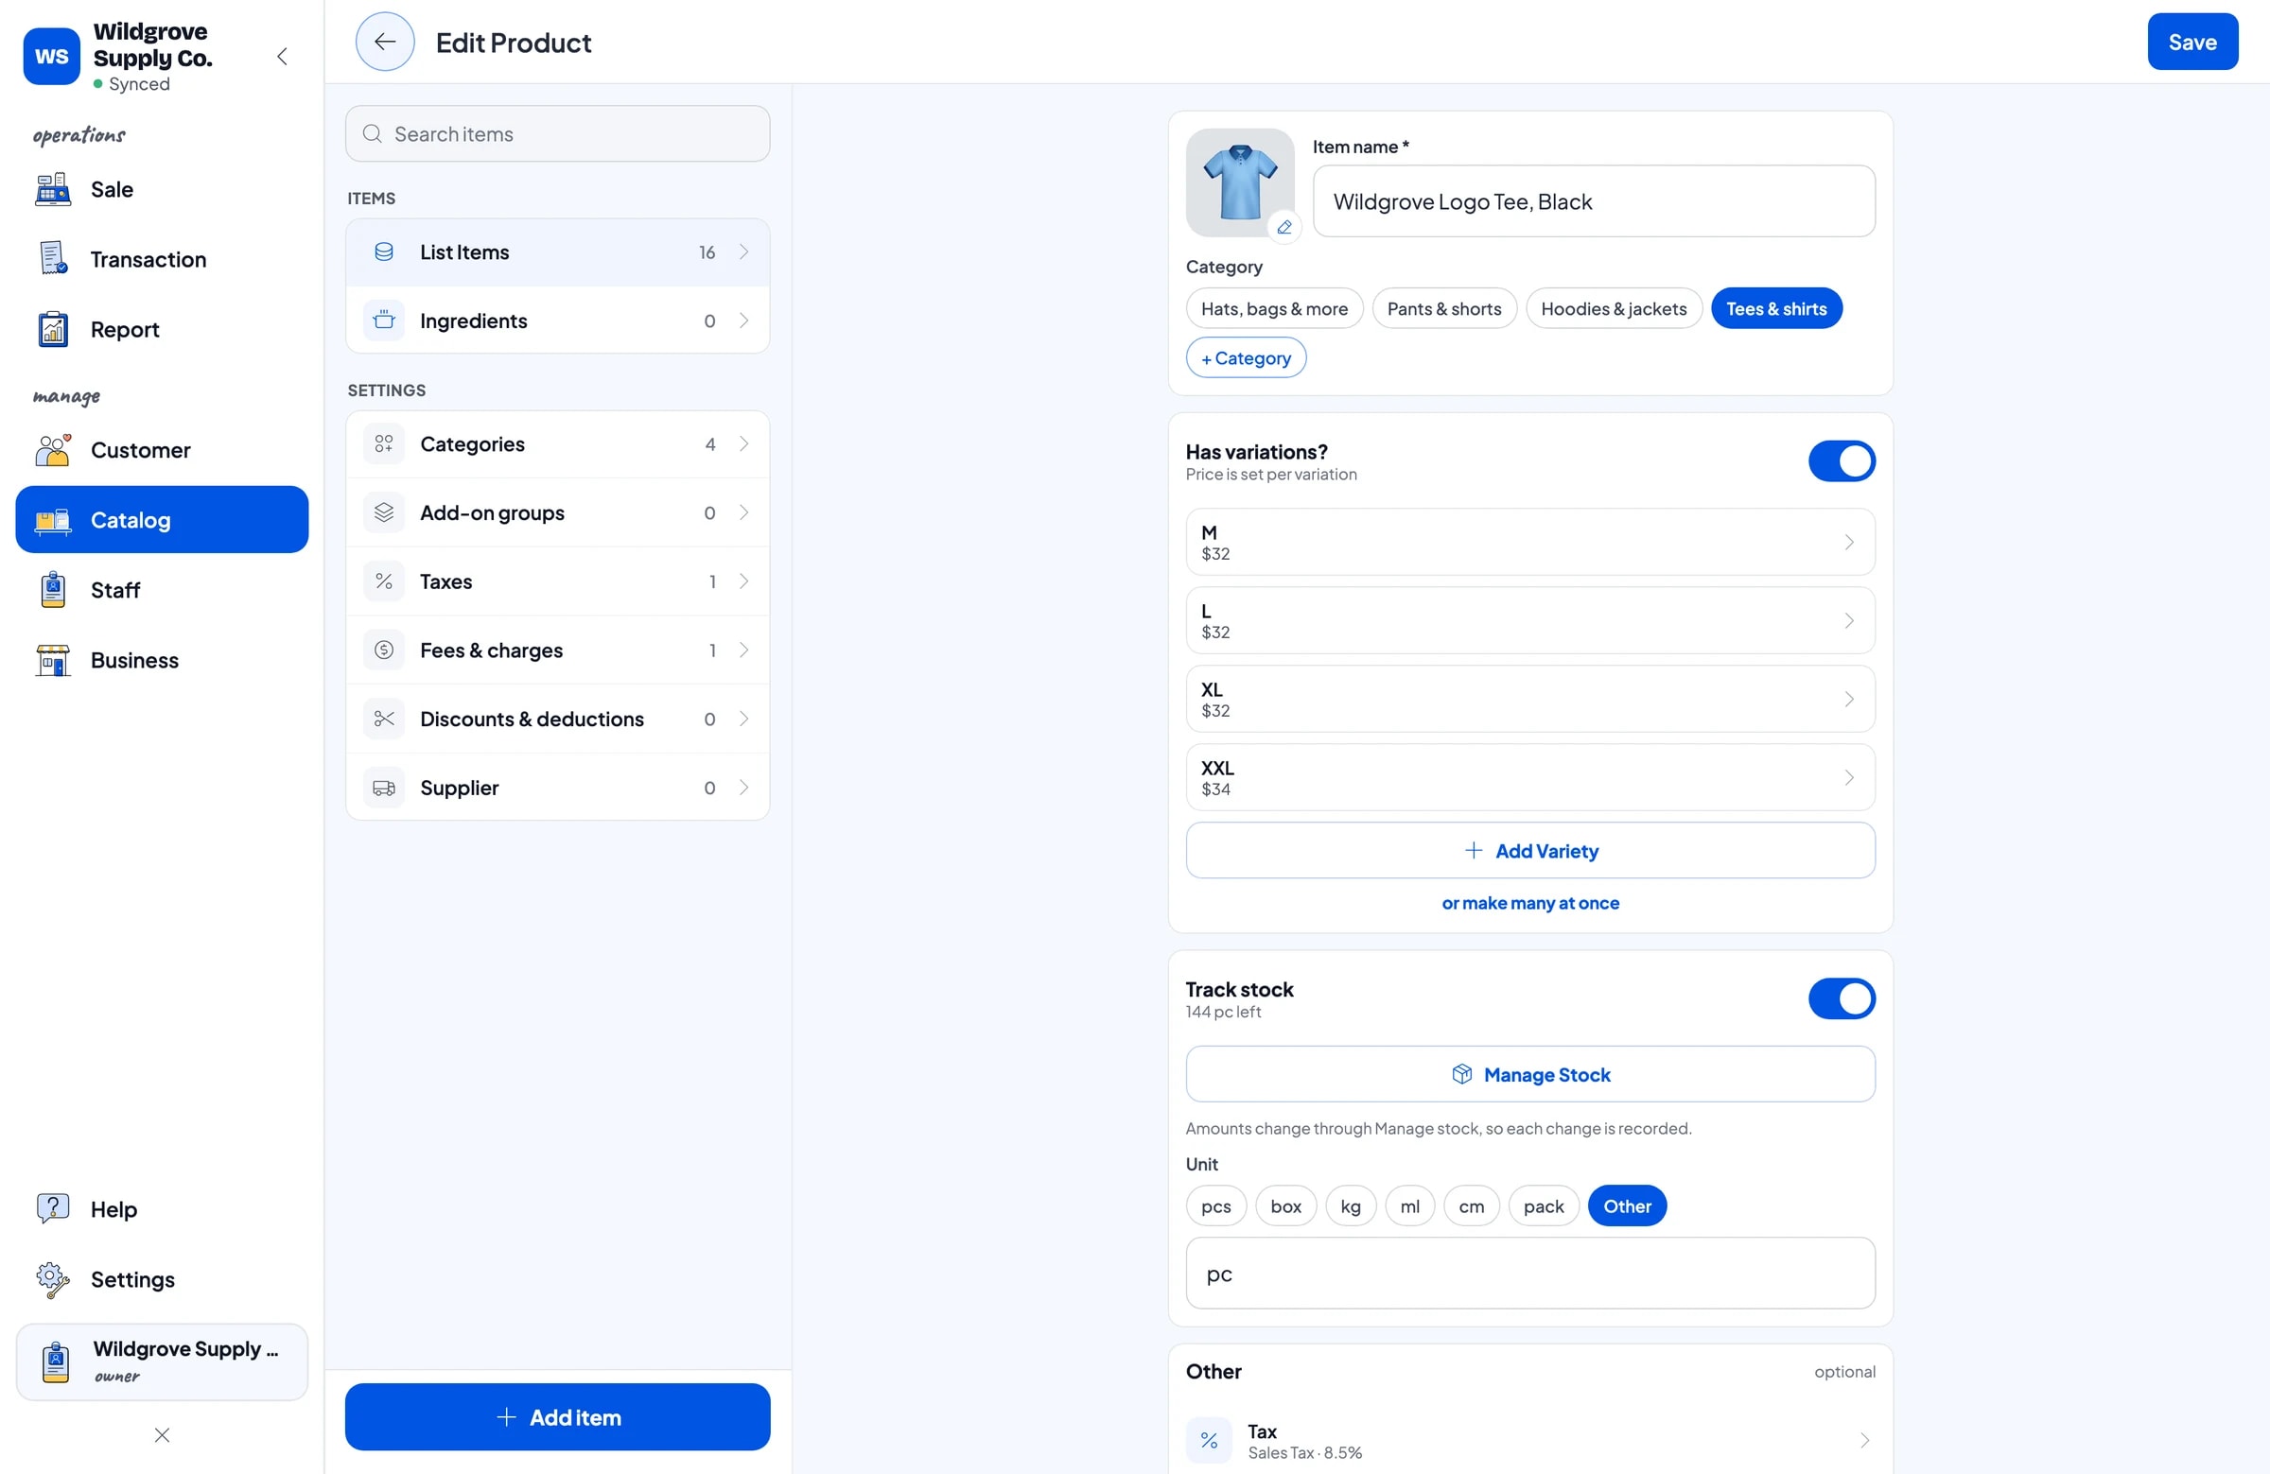Go back using the arrow button
2270x1474 pixels.
coord(385,42)
